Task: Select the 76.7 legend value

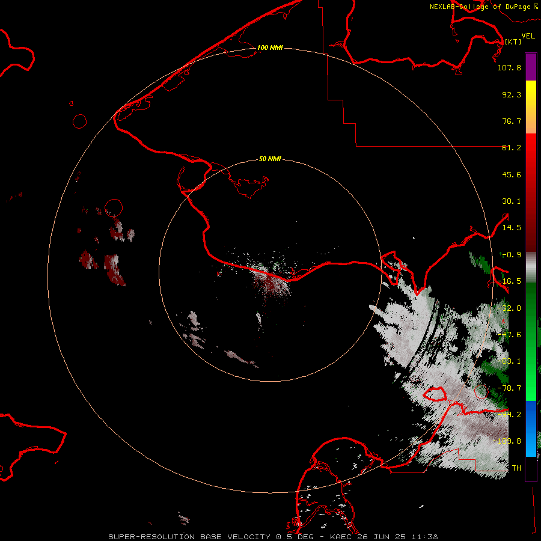Action: coord(512,121)
